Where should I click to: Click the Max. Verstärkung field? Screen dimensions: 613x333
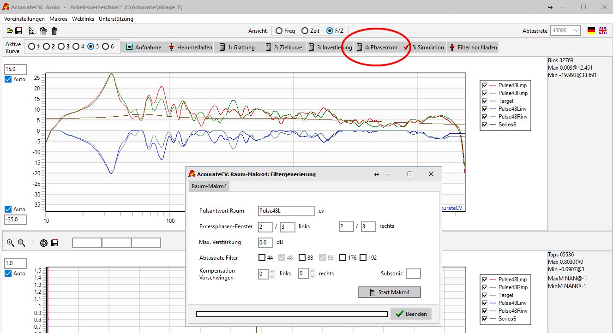point(265,242)
